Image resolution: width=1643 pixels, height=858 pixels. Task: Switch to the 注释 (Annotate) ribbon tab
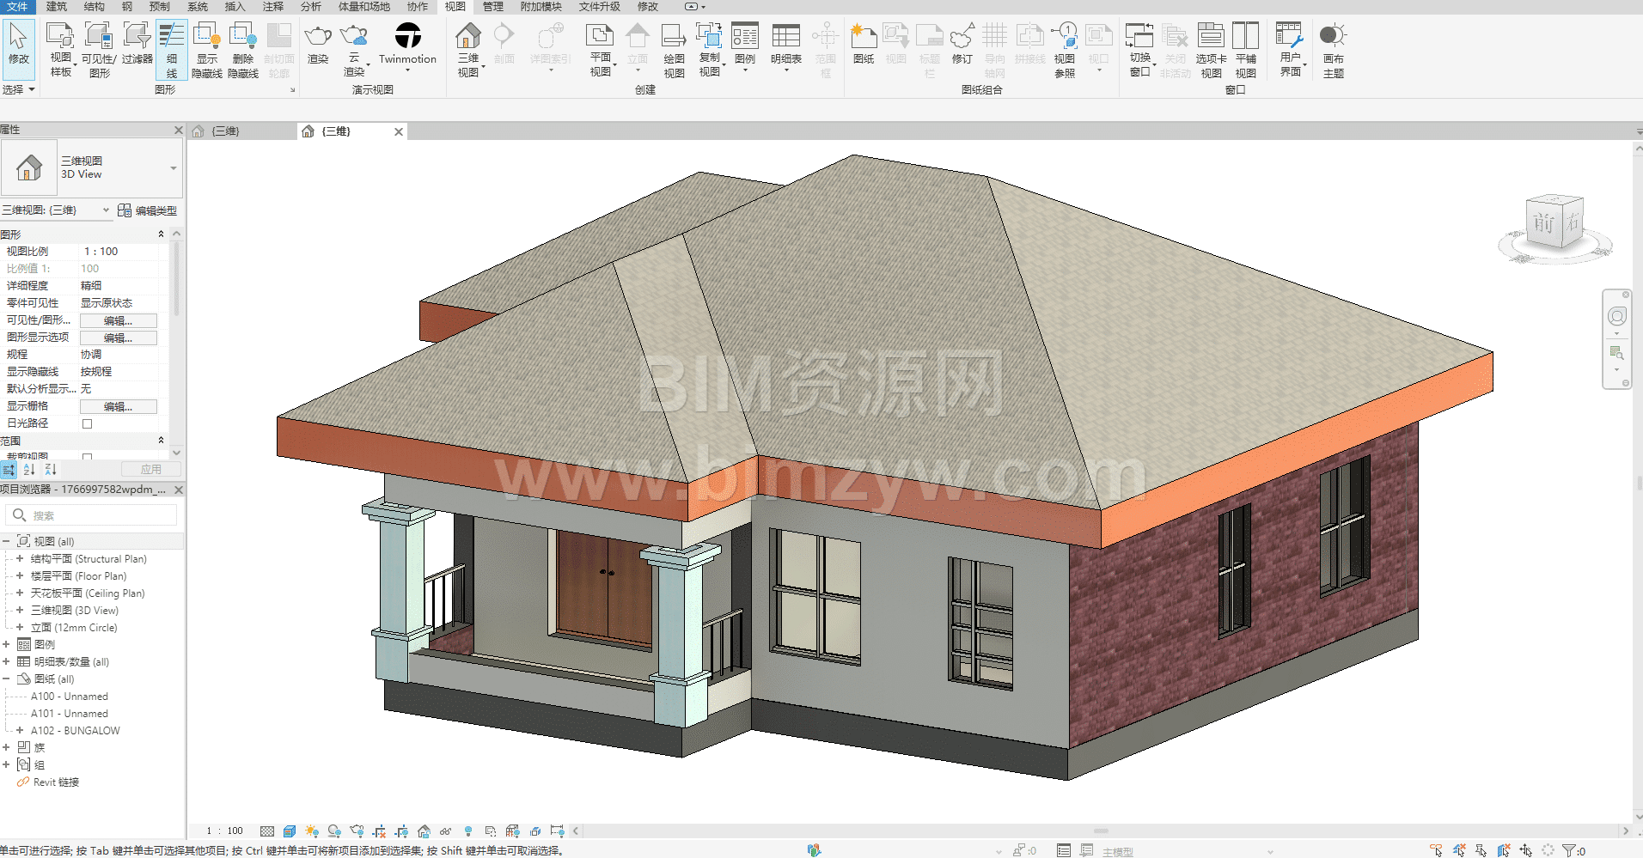[272, 7]
